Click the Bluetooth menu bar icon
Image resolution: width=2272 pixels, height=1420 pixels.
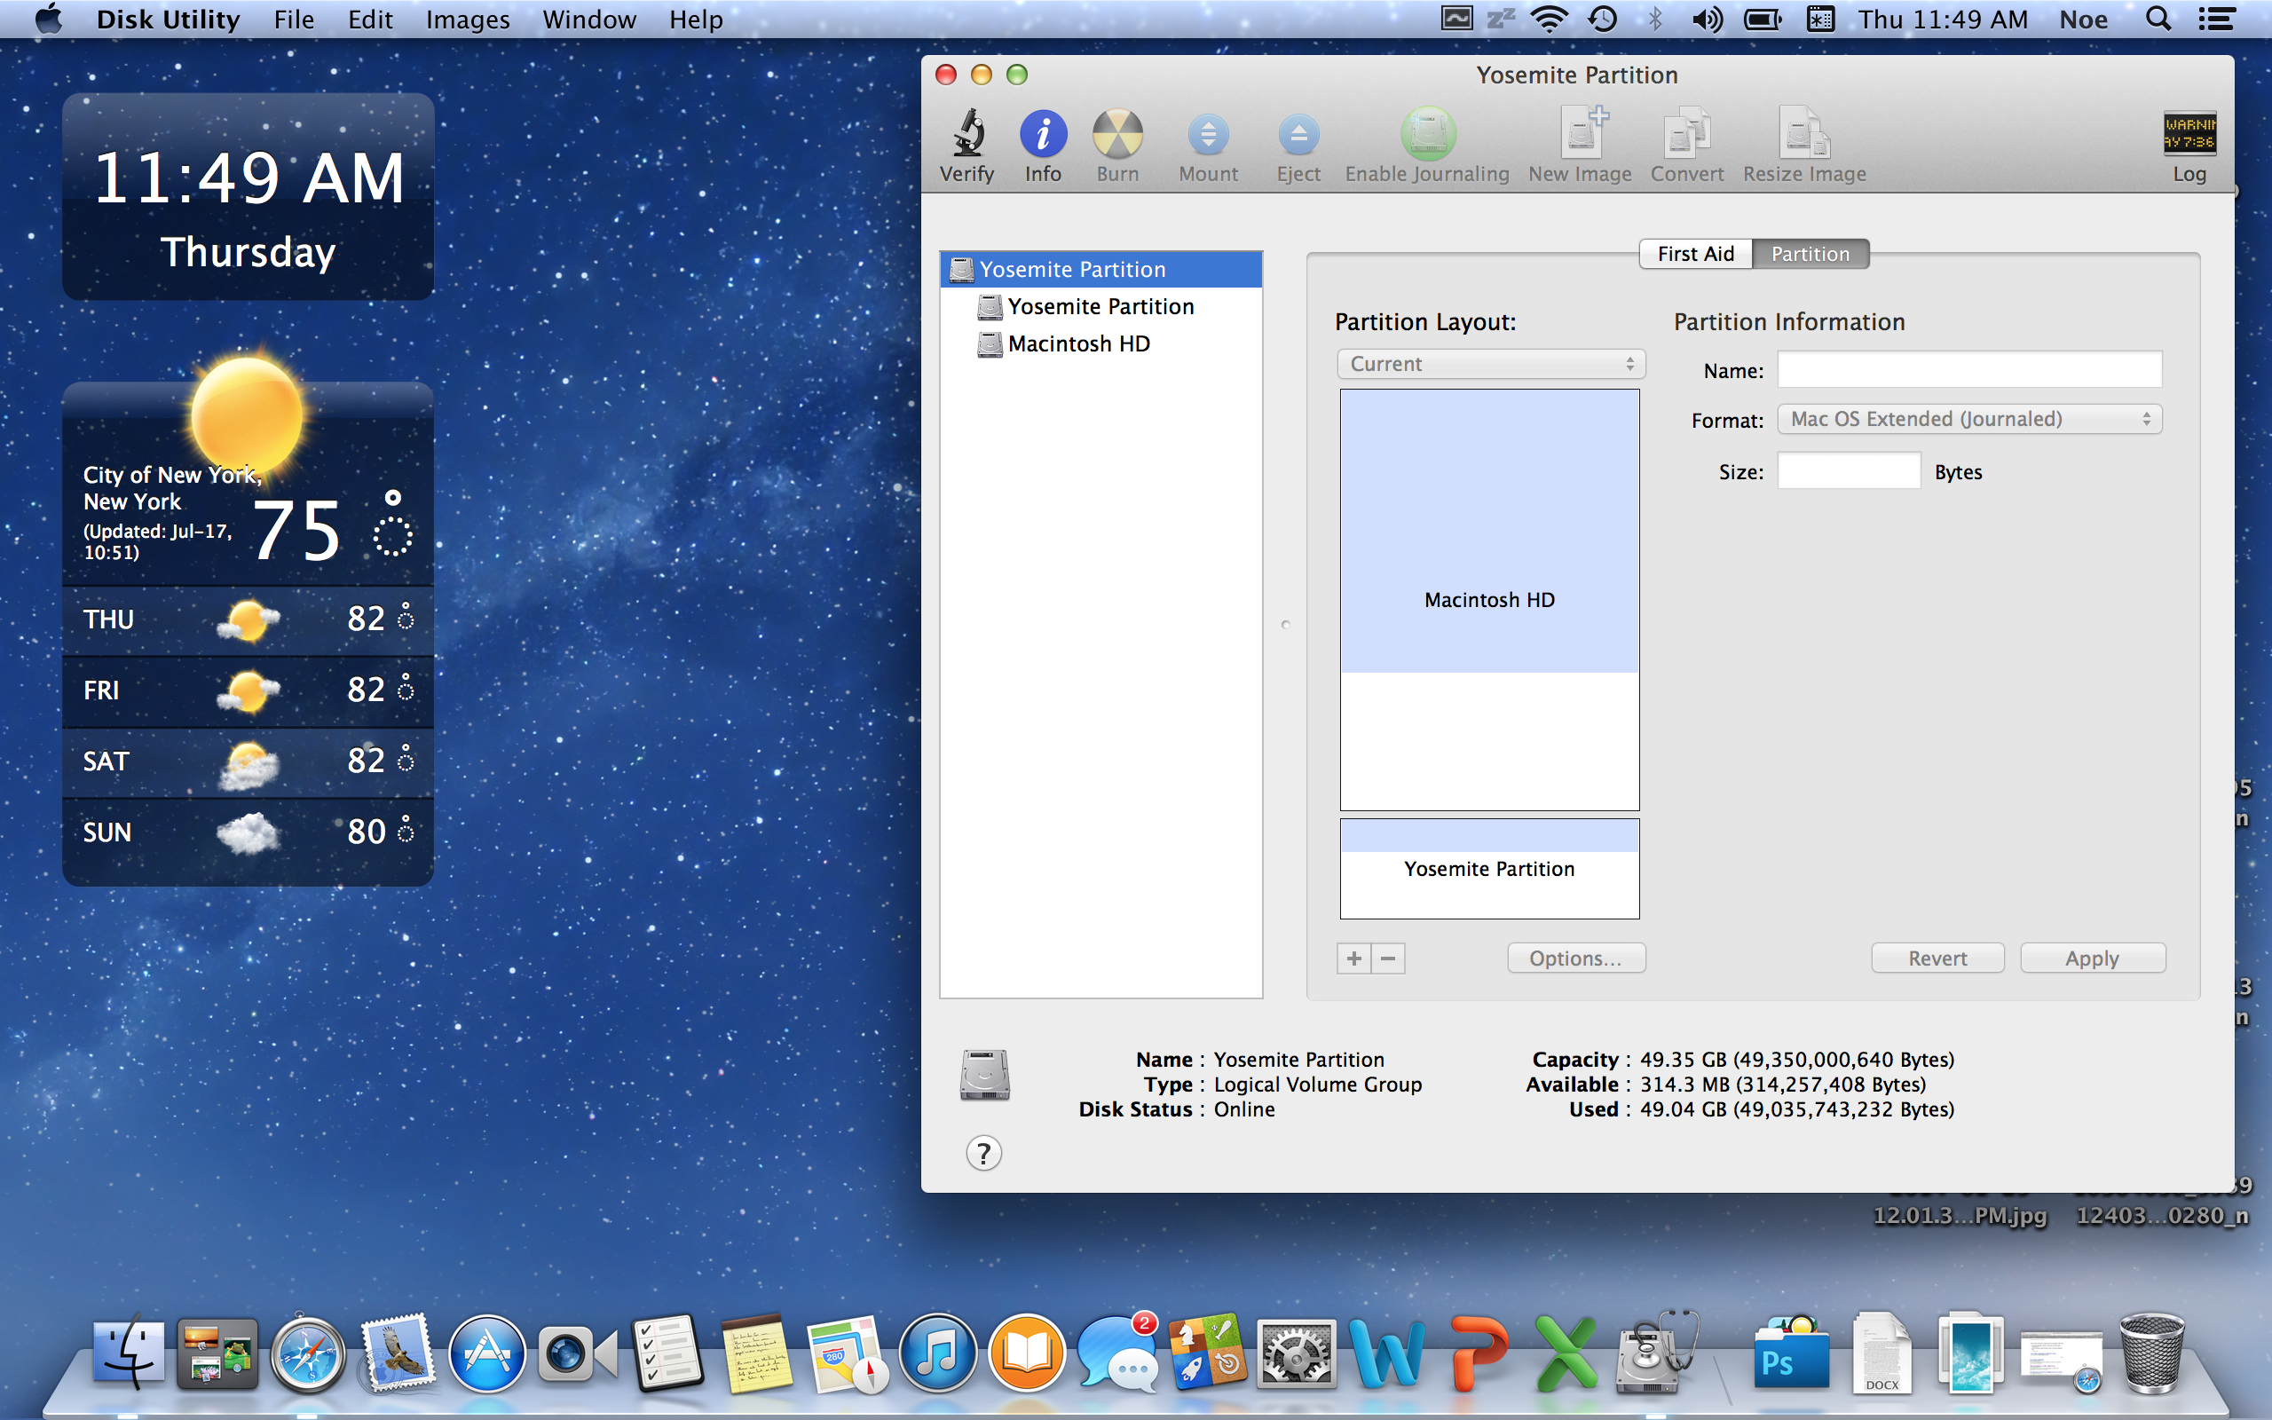click(x=1654, y=19)
